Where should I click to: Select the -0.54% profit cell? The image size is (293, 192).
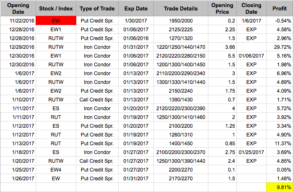280,20
